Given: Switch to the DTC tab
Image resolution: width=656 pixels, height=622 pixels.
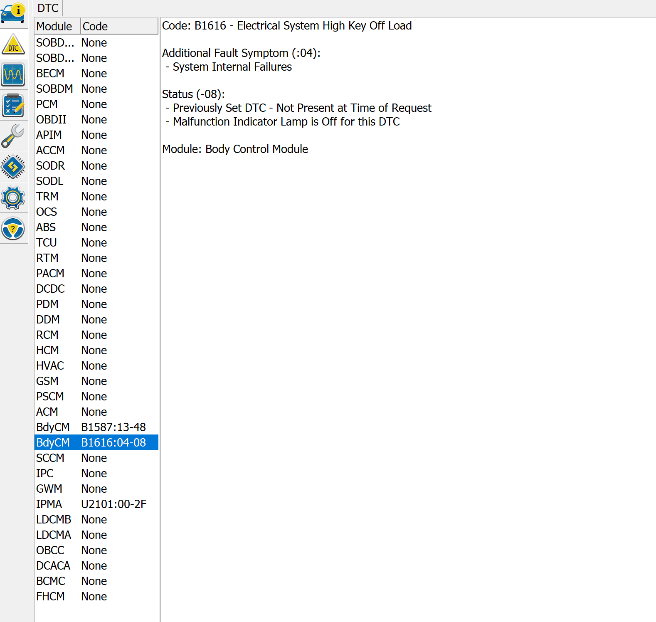Looking at the screenshot, I should [x=48, y=8].
